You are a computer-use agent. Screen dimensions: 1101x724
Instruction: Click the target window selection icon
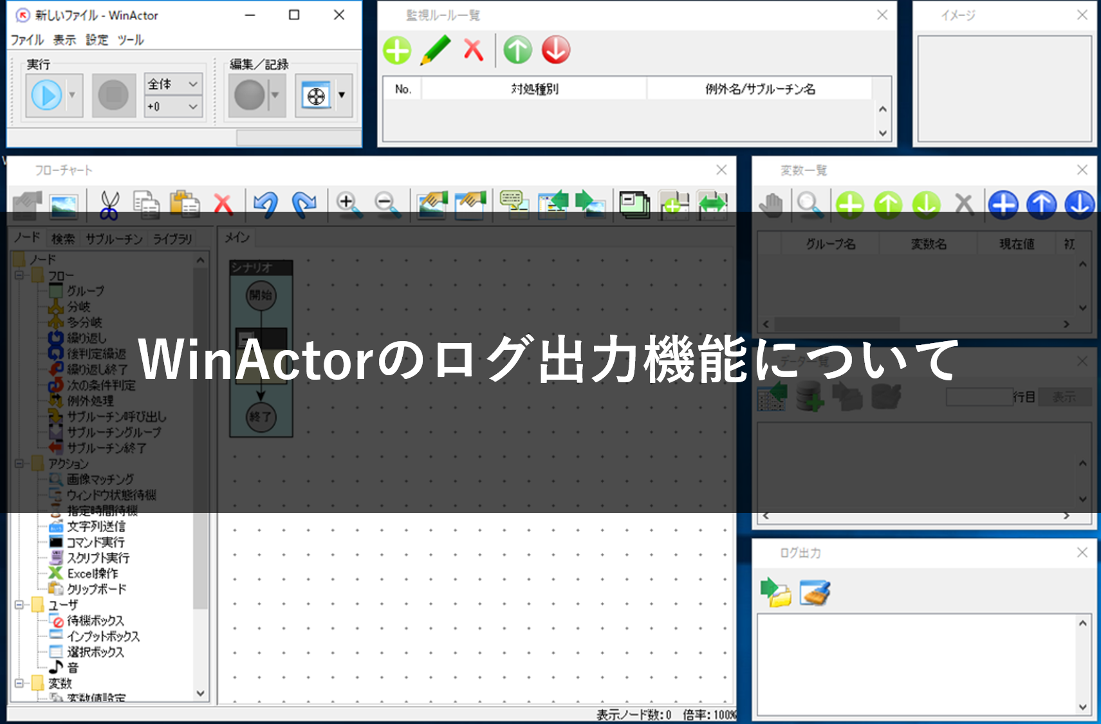pos(316,96)
